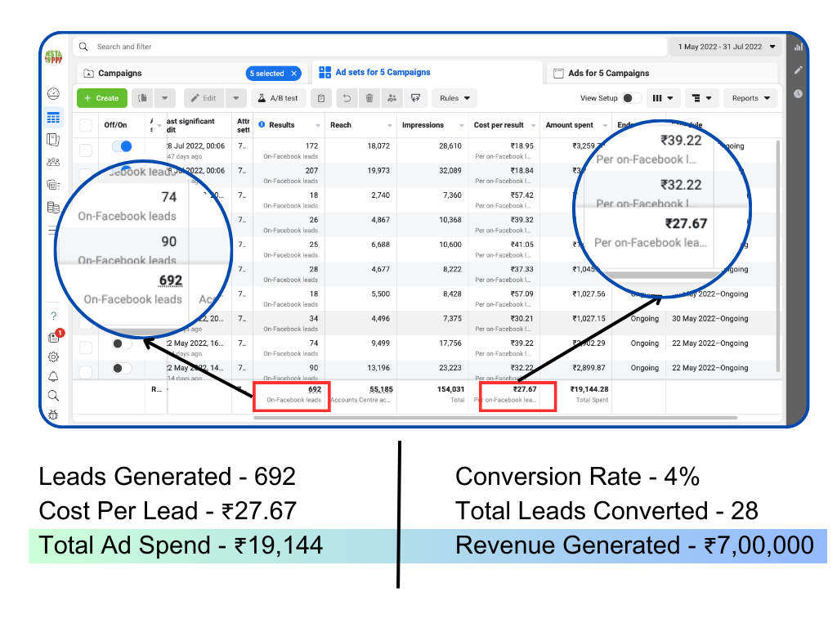Expand the Rules dropdown
This screenshot has width=837, height=628.
tap(454, 98)
